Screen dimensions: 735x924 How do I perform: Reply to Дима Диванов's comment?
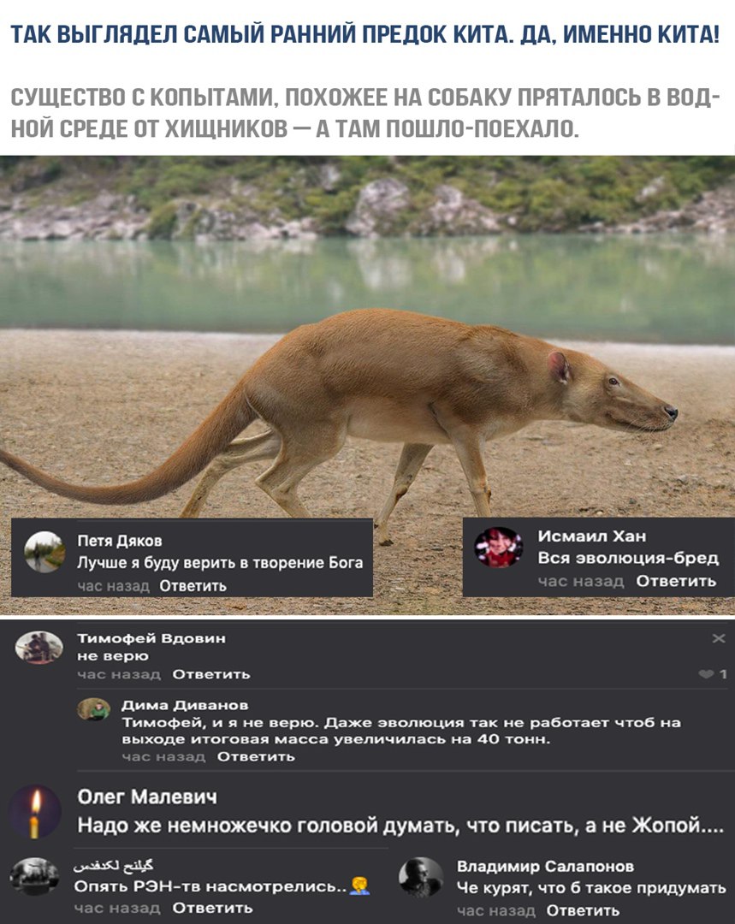(x=256, y=756)
